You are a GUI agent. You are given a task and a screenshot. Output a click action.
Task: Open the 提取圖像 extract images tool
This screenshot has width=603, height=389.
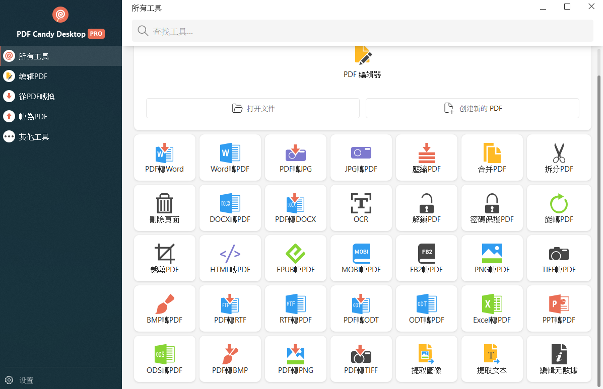427,359
